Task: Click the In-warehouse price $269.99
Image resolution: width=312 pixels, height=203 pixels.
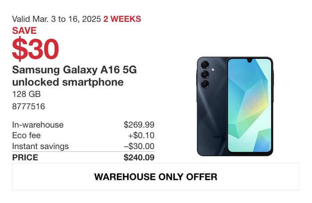Action: coord(139,125)
